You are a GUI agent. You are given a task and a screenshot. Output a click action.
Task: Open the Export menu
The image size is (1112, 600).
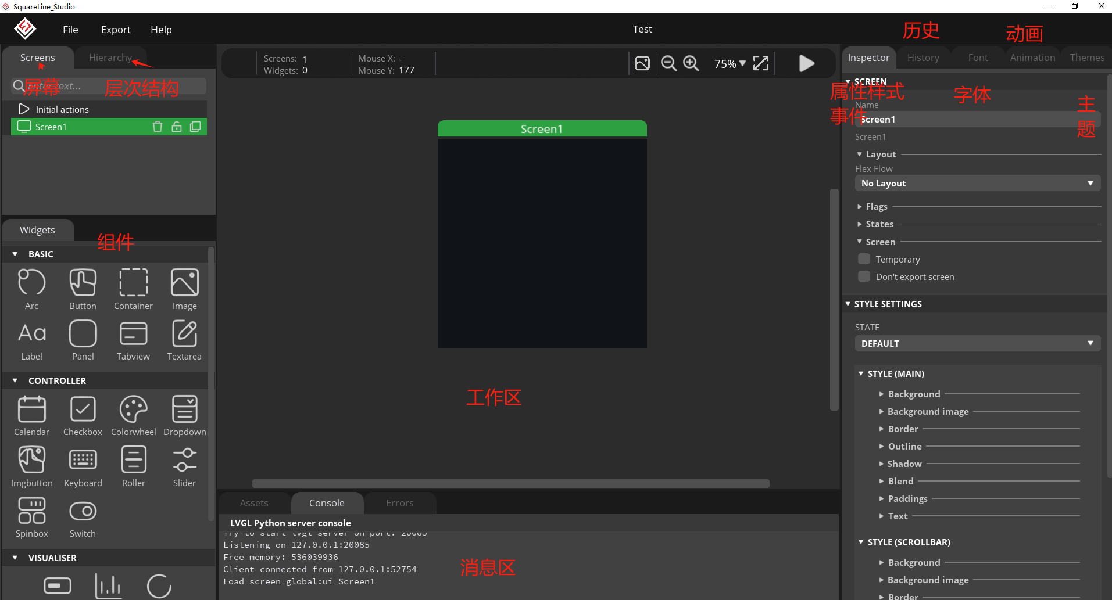tap(116, 29)
